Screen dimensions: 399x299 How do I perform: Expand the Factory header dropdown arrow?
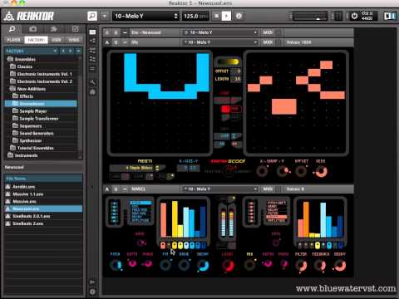click(x=55, y=51)
